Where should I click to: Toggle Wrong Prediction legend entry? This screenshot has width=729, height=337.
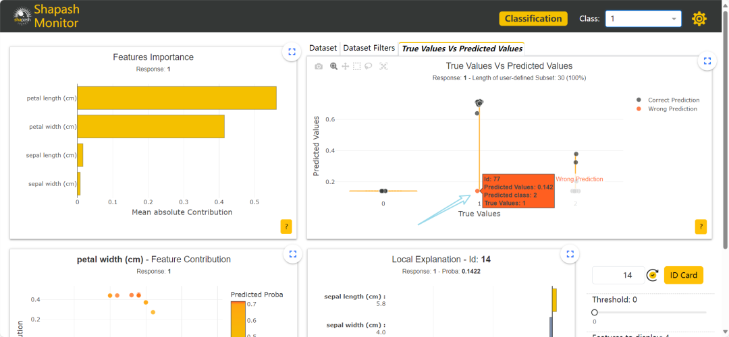(x=667, y=109)
